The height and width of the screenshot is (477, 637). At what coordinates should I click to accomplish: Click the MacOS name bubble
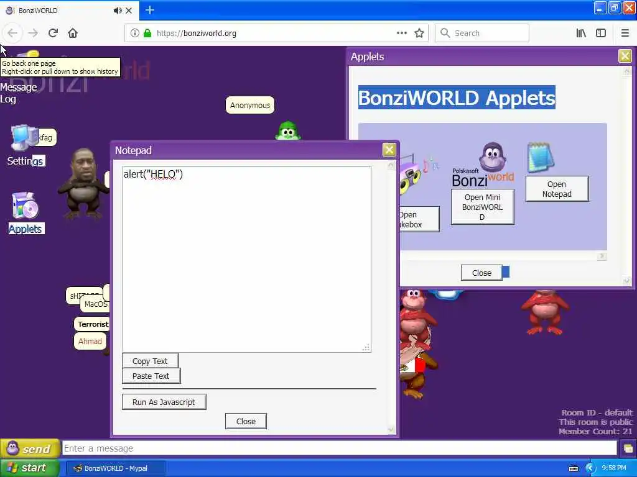point(96,304)
